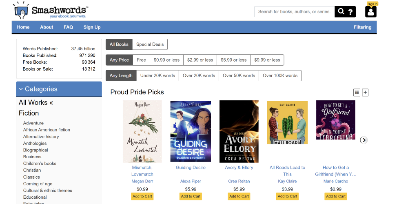View author Marie Cardno
The height and width of the screenshot is (204, 408).
[336, 182]
